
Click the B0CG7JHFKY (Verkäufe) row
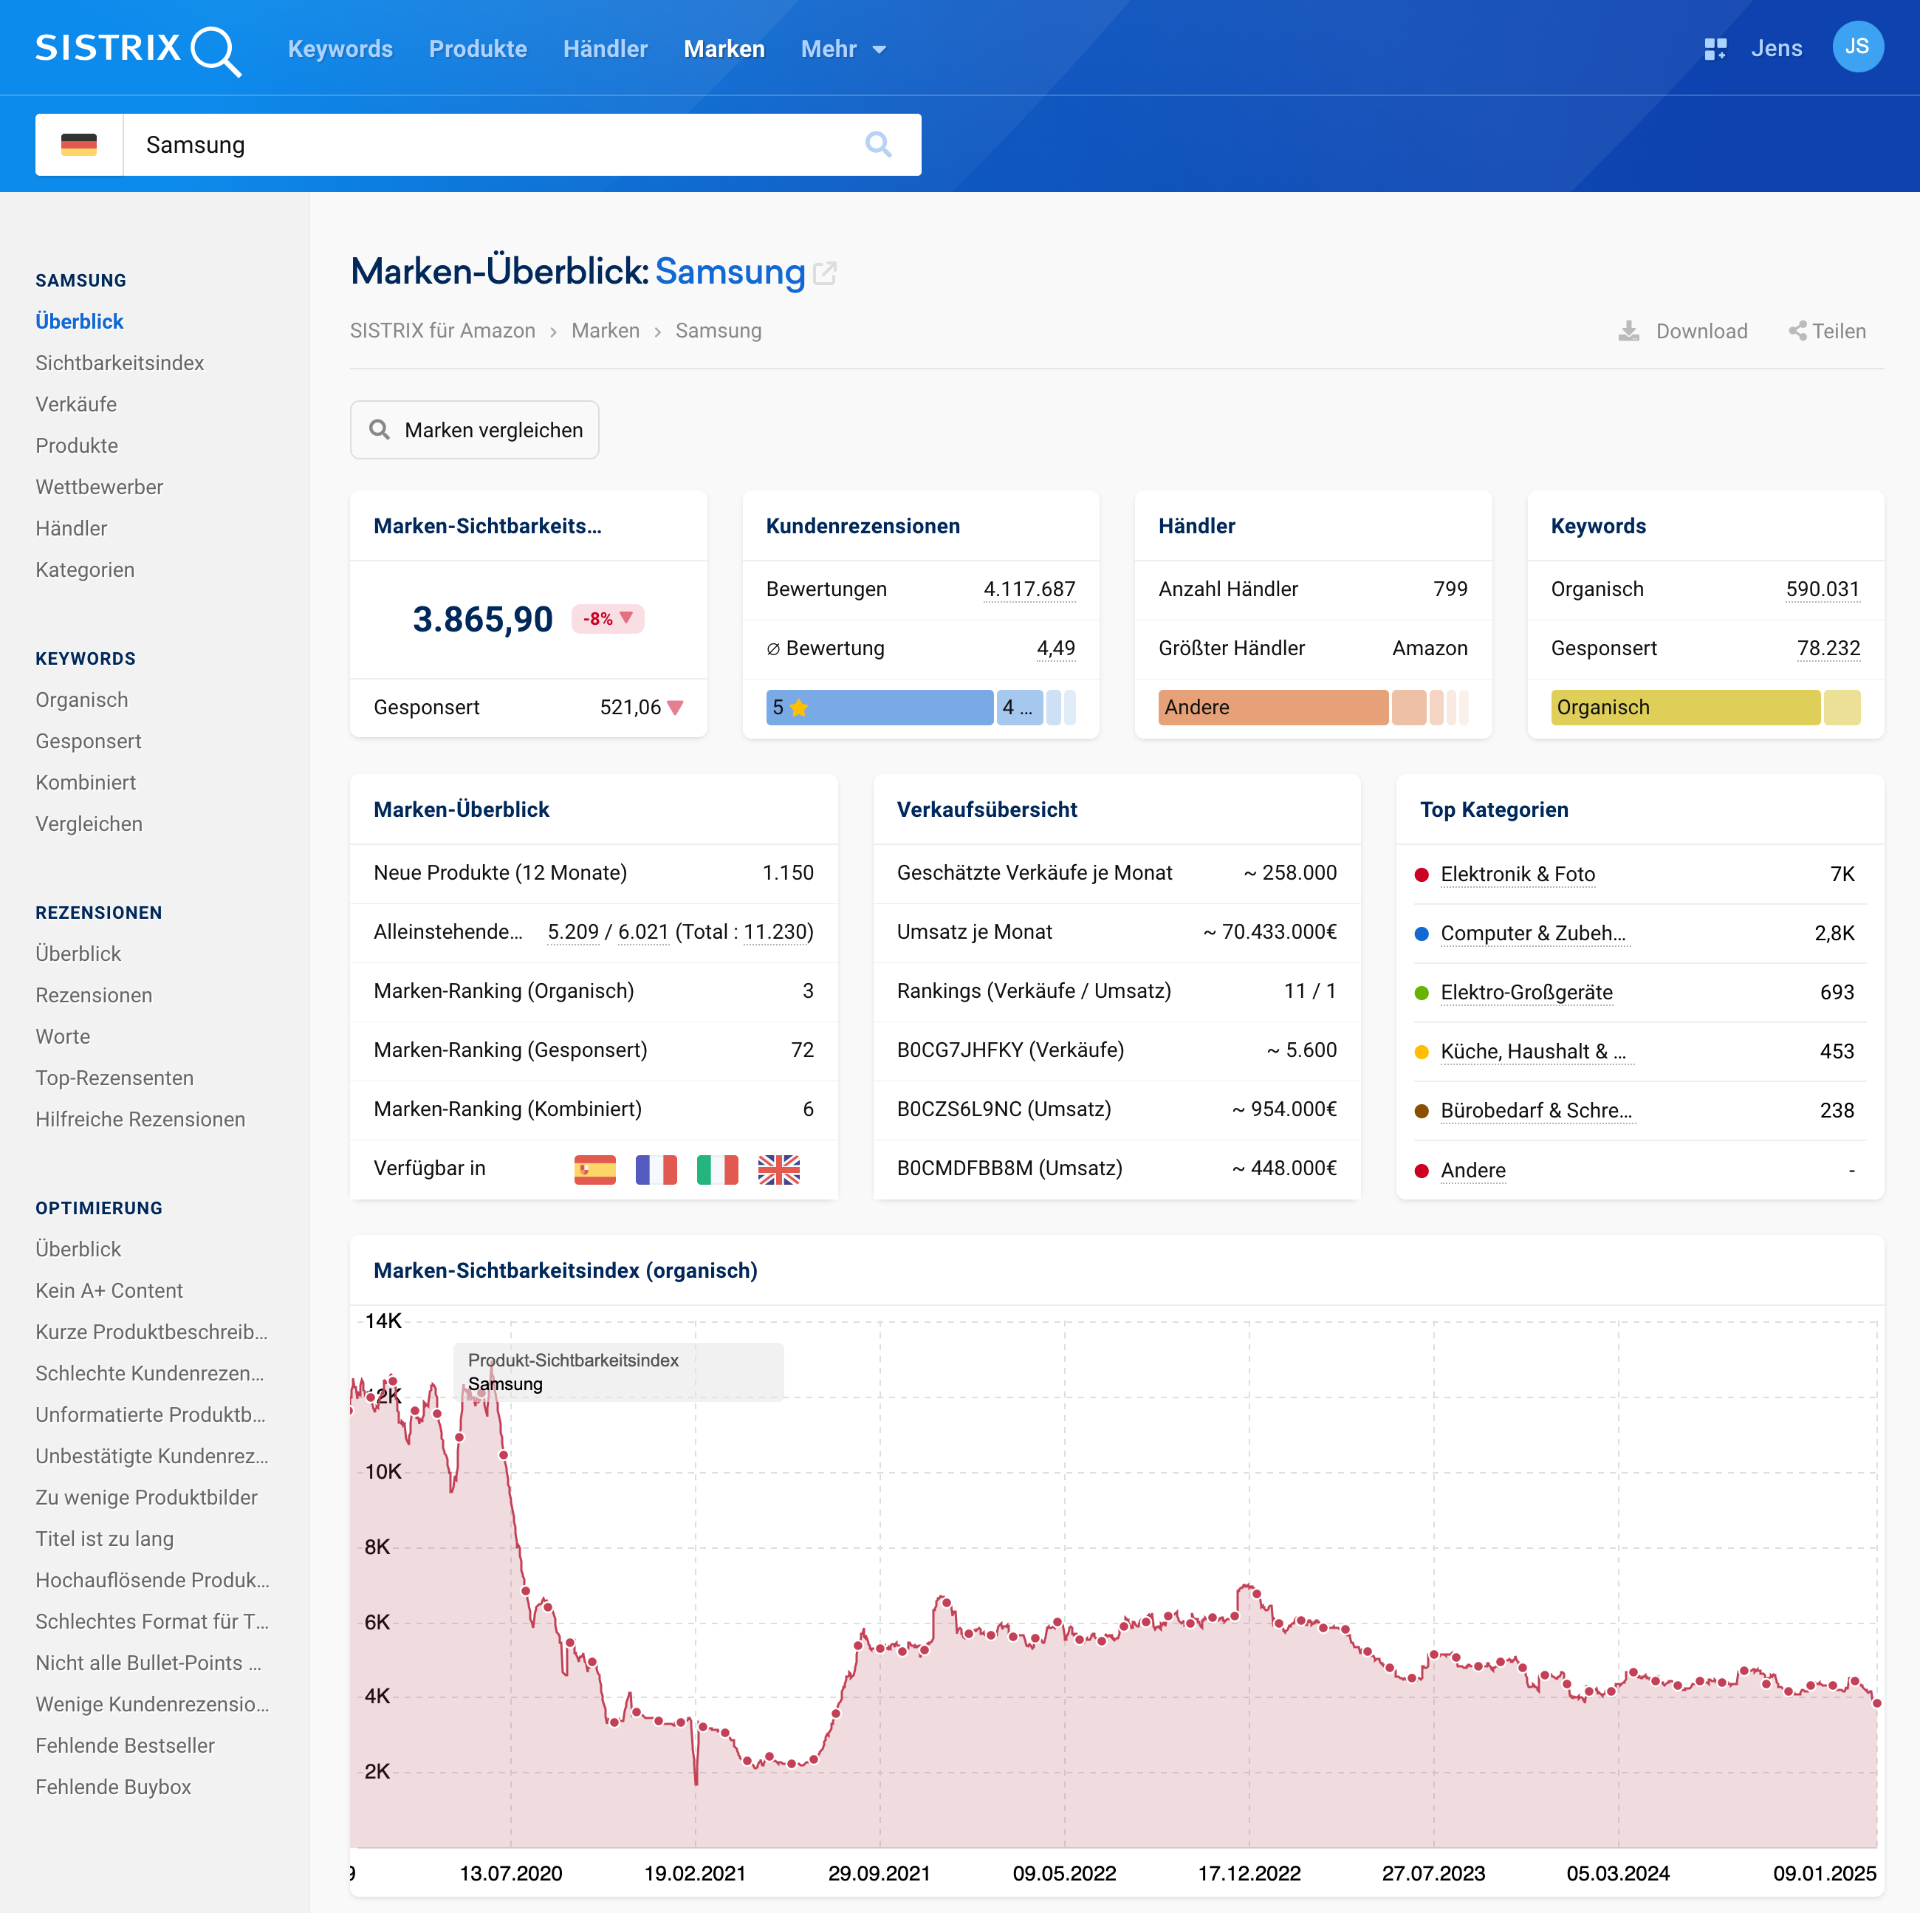1116,1050
